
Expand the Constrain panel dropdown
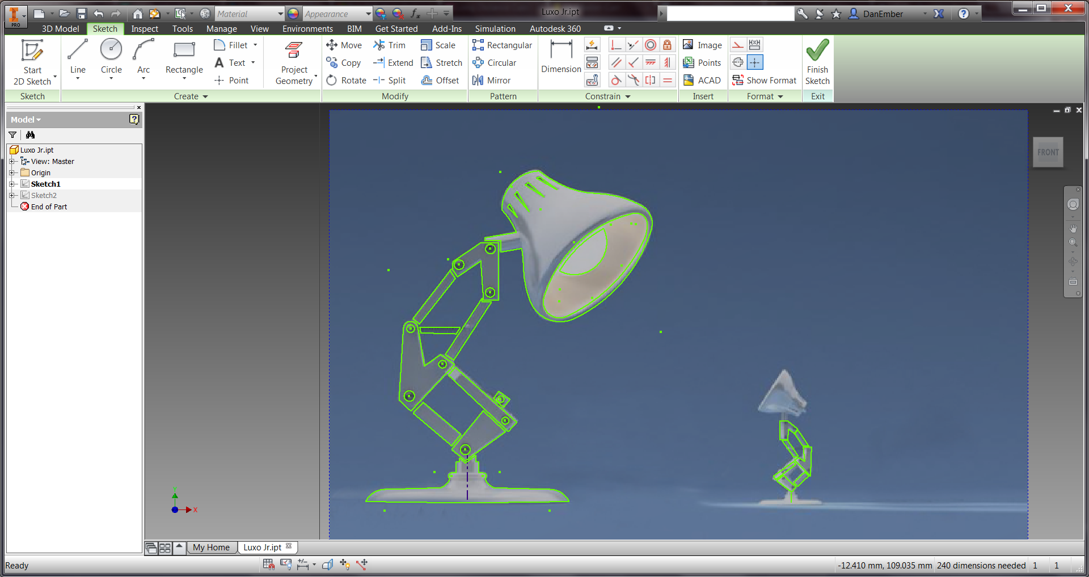[x=608, y=96]
